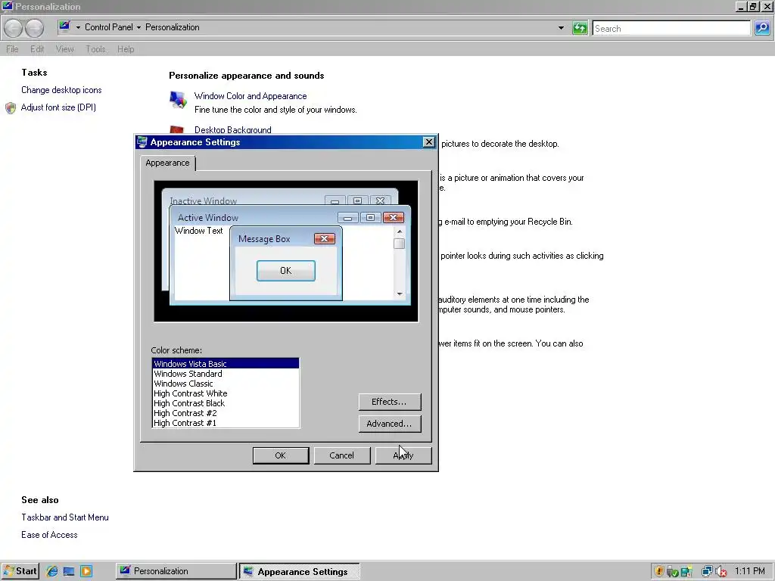Click Change desktop icons task

point(61,90)
